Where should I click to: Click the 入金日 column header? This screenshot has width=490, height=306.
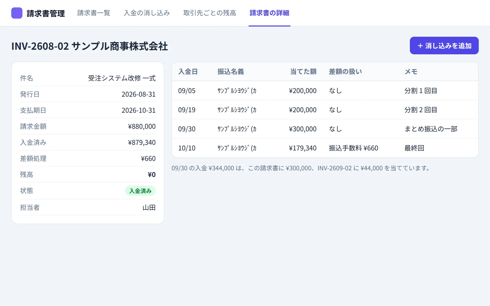coord(188,72)
